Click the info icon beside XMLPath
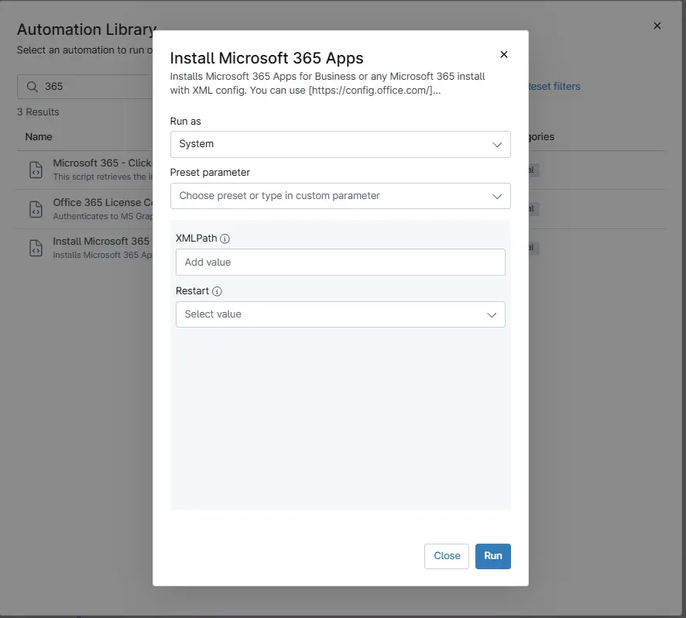Image resolution: width=686 pixels, height=618 pixels. coord(225,239)
